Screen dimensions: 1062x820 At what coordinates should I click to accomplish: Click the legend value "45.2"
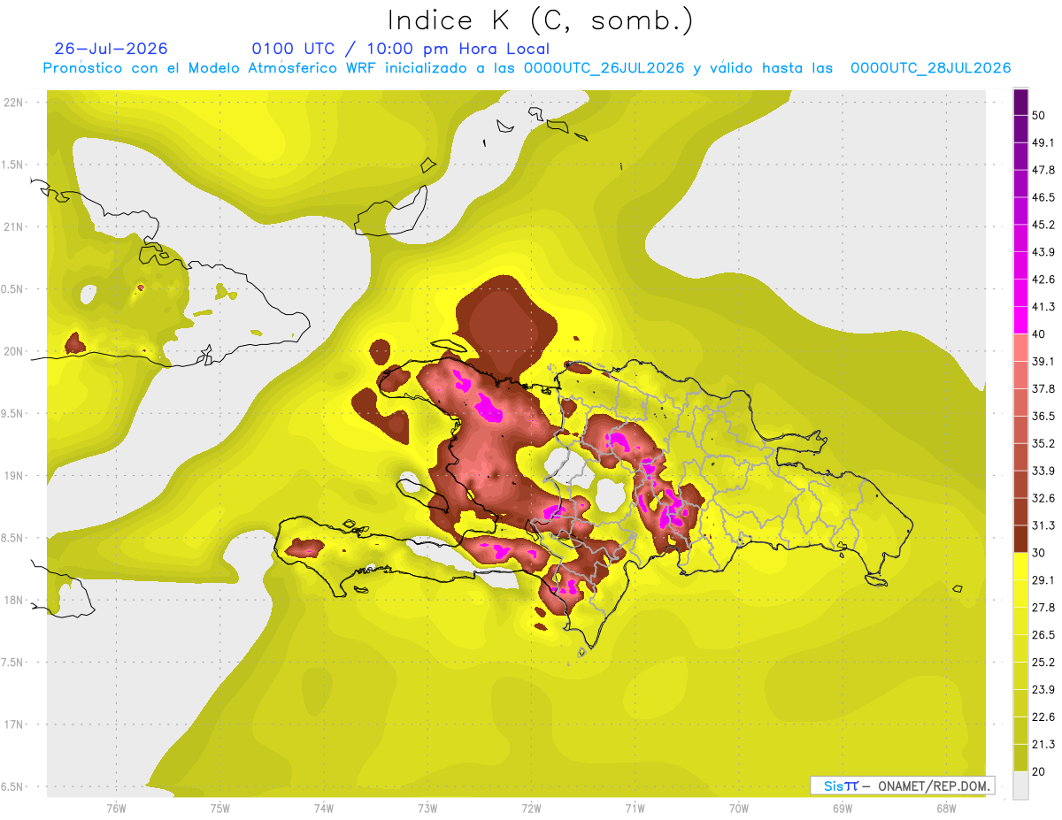[x=1043, y=225]
